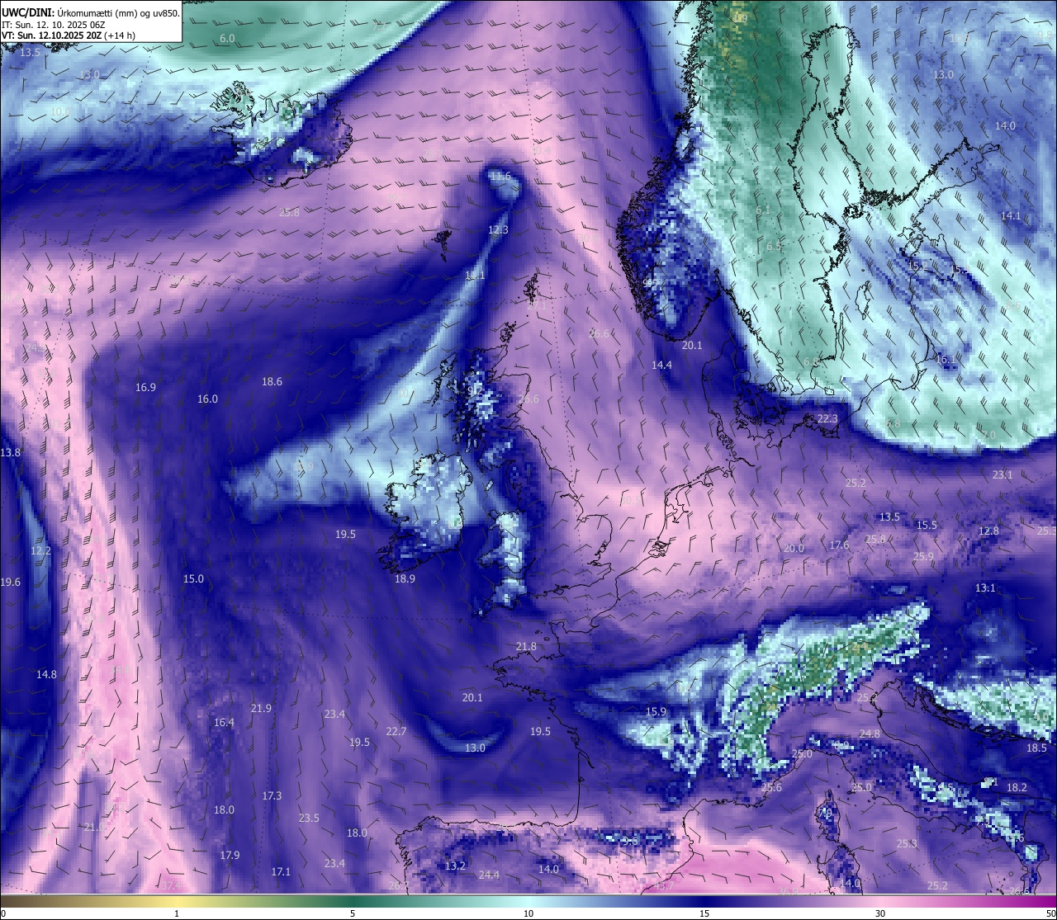This screenshot has height=920, width=1057.
Task: Click the map title 'UWC/DINI: Úrkomumætti (mm) og uv850.'
Action: click(90, 12)
